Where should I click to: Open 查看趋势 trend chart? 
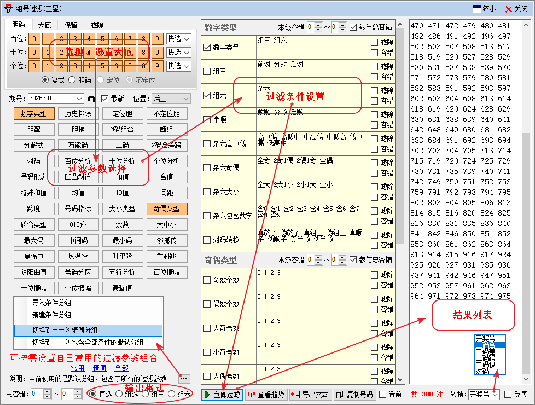266,394
